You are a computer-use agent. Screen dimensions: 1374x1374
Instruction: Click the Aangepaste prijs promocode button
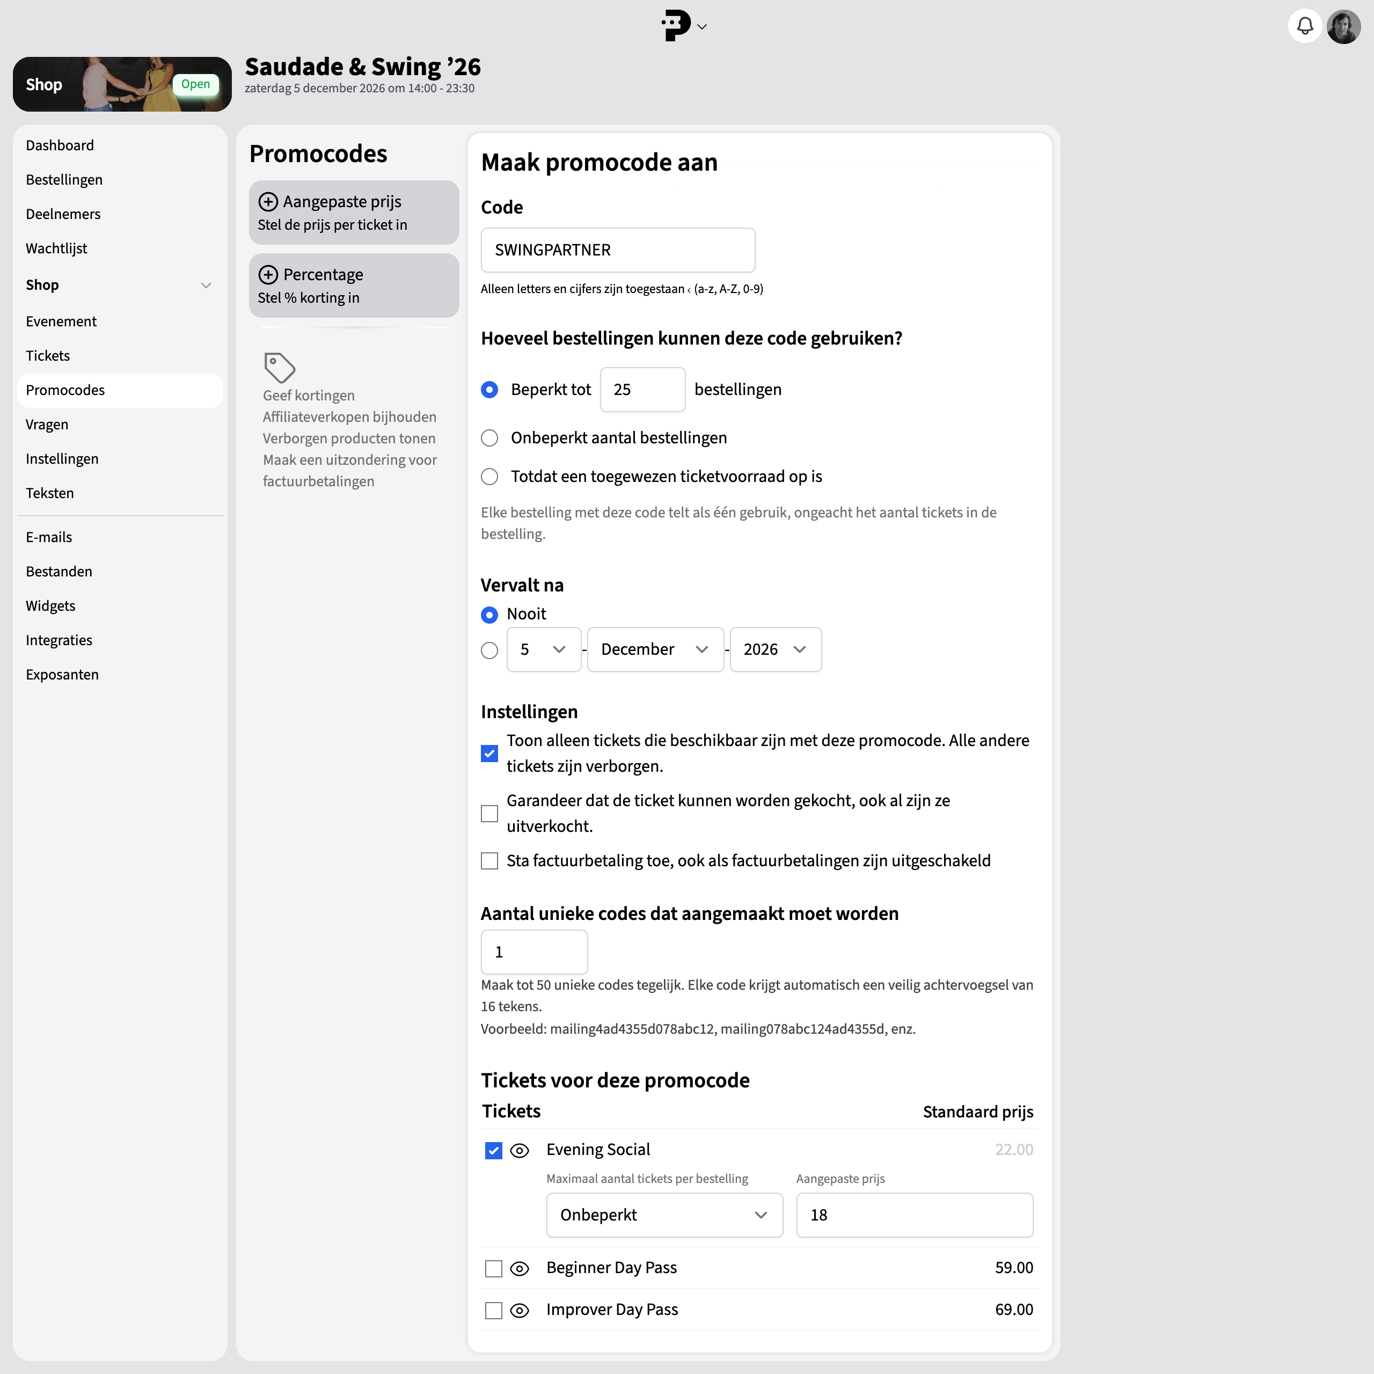coord(354,213)
